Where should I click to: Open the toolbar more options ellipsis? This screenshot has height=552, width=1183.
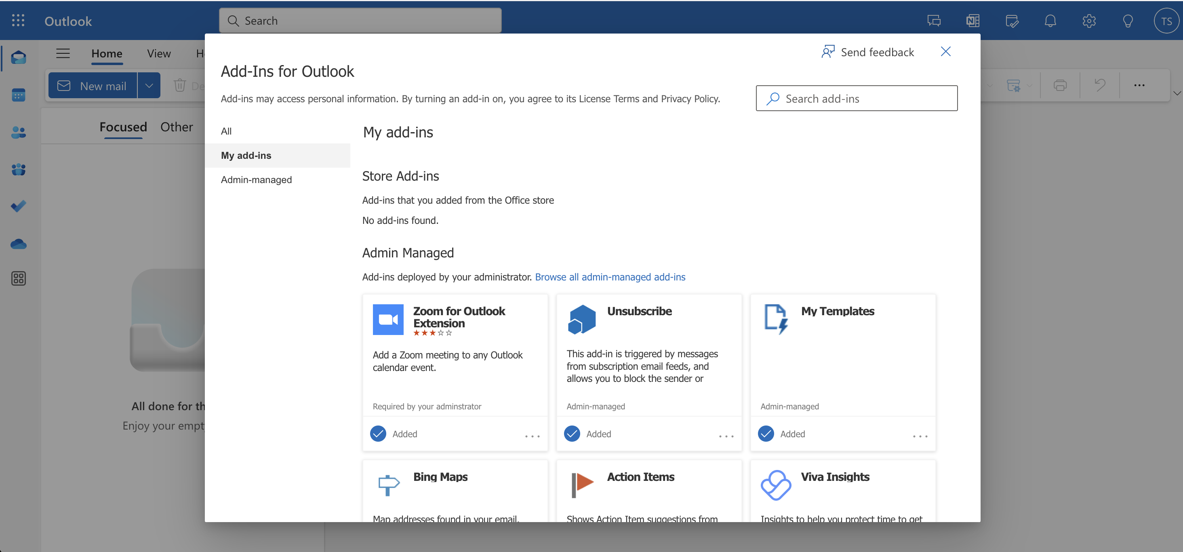click(1139, 85)
